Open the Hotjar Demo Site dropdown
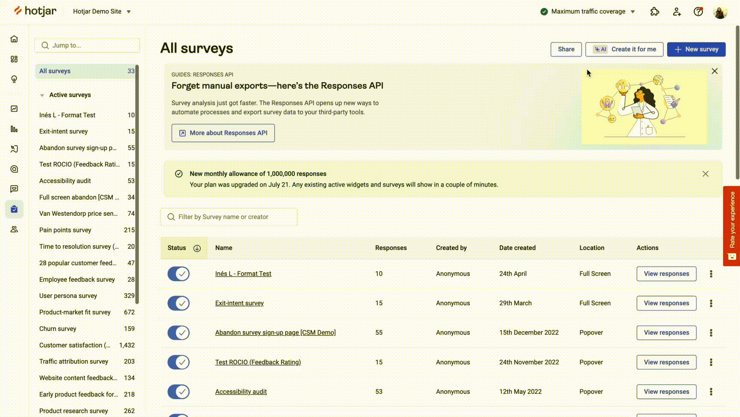The height and width of the screenshot is (417, 740). [102, 12]
